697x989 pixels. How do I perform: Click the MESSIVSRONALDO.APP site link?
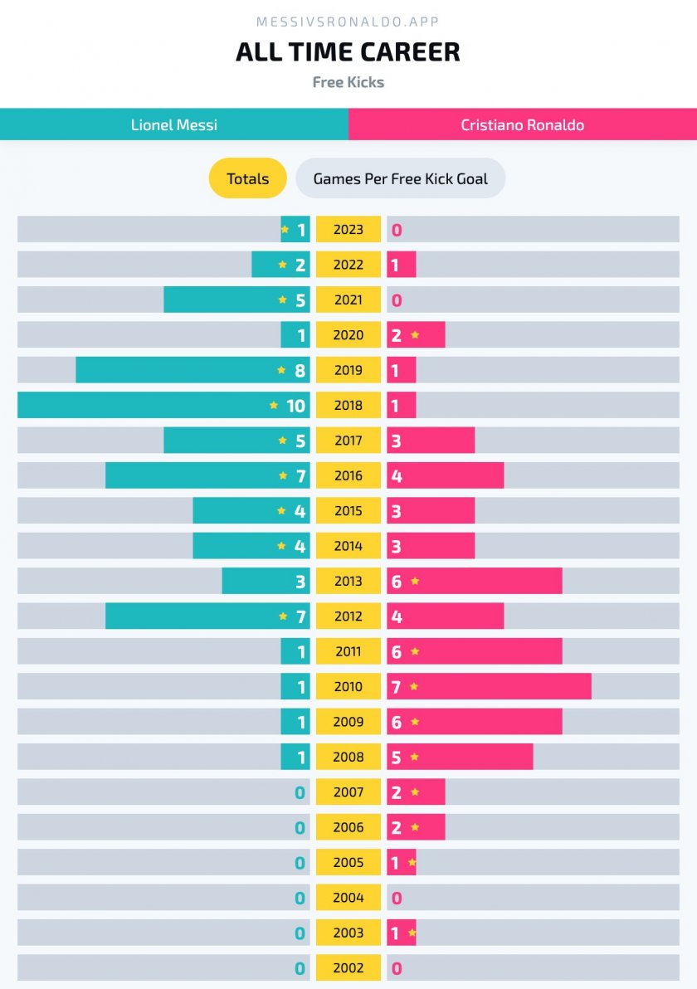point(348,22)
